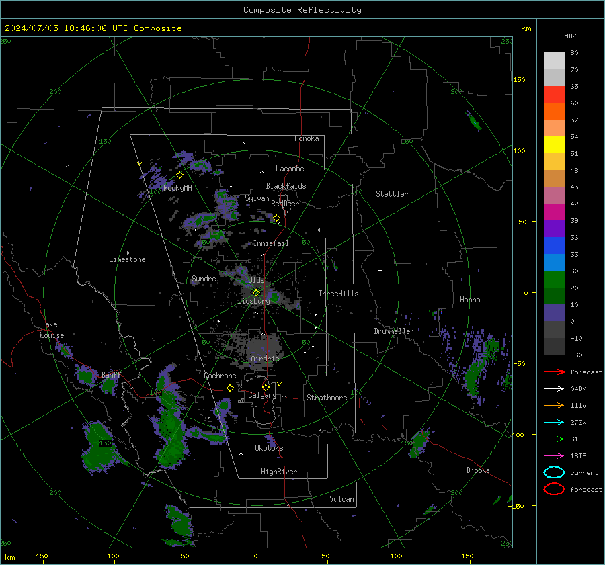Click the Airdrie city label
The width and height of the screenshot is (605, 565).
(x=265, y=359)
